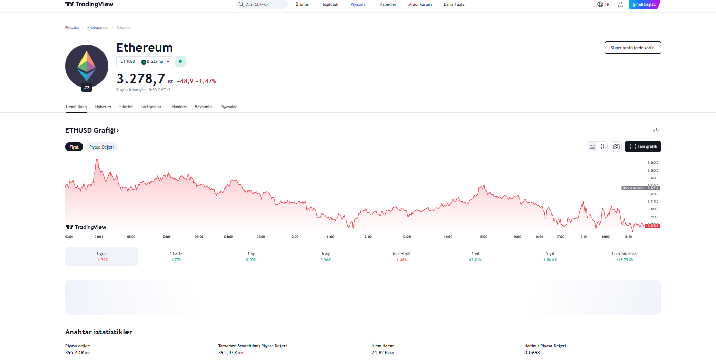Open the Haberler top menu

[388, 4]
